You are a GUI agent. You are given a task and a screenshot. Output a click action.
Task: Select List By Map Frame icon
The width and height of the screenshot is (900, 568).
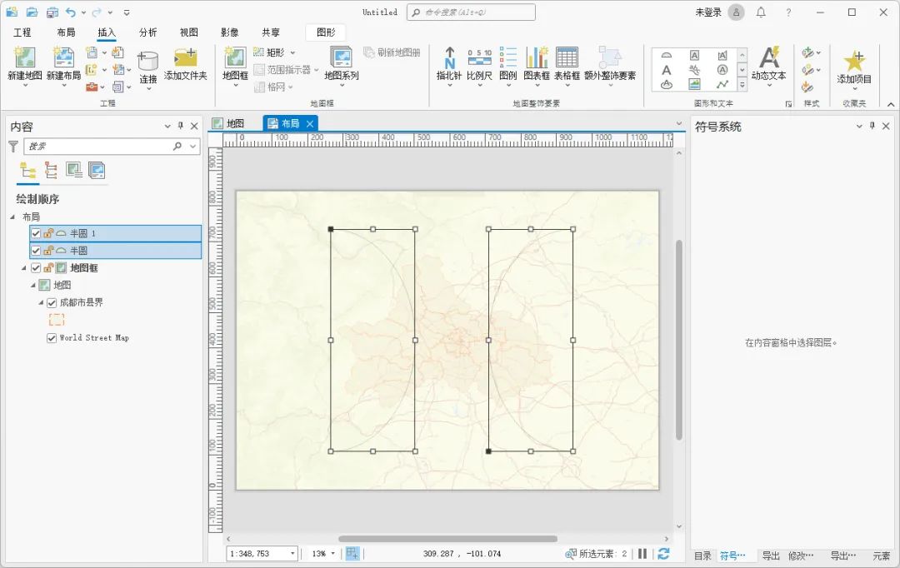pyautogui.click(x=73, y=171)
